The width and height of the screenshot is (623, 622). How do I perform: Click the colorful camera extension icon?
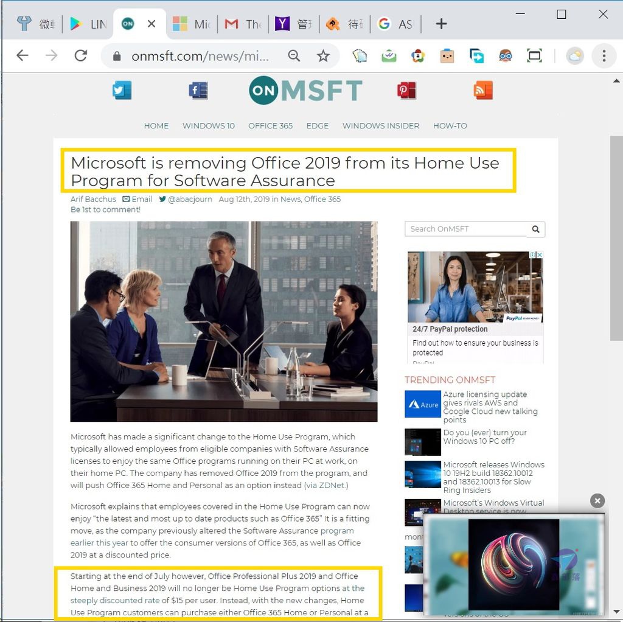pyautogui.click(x=418, y=55)
